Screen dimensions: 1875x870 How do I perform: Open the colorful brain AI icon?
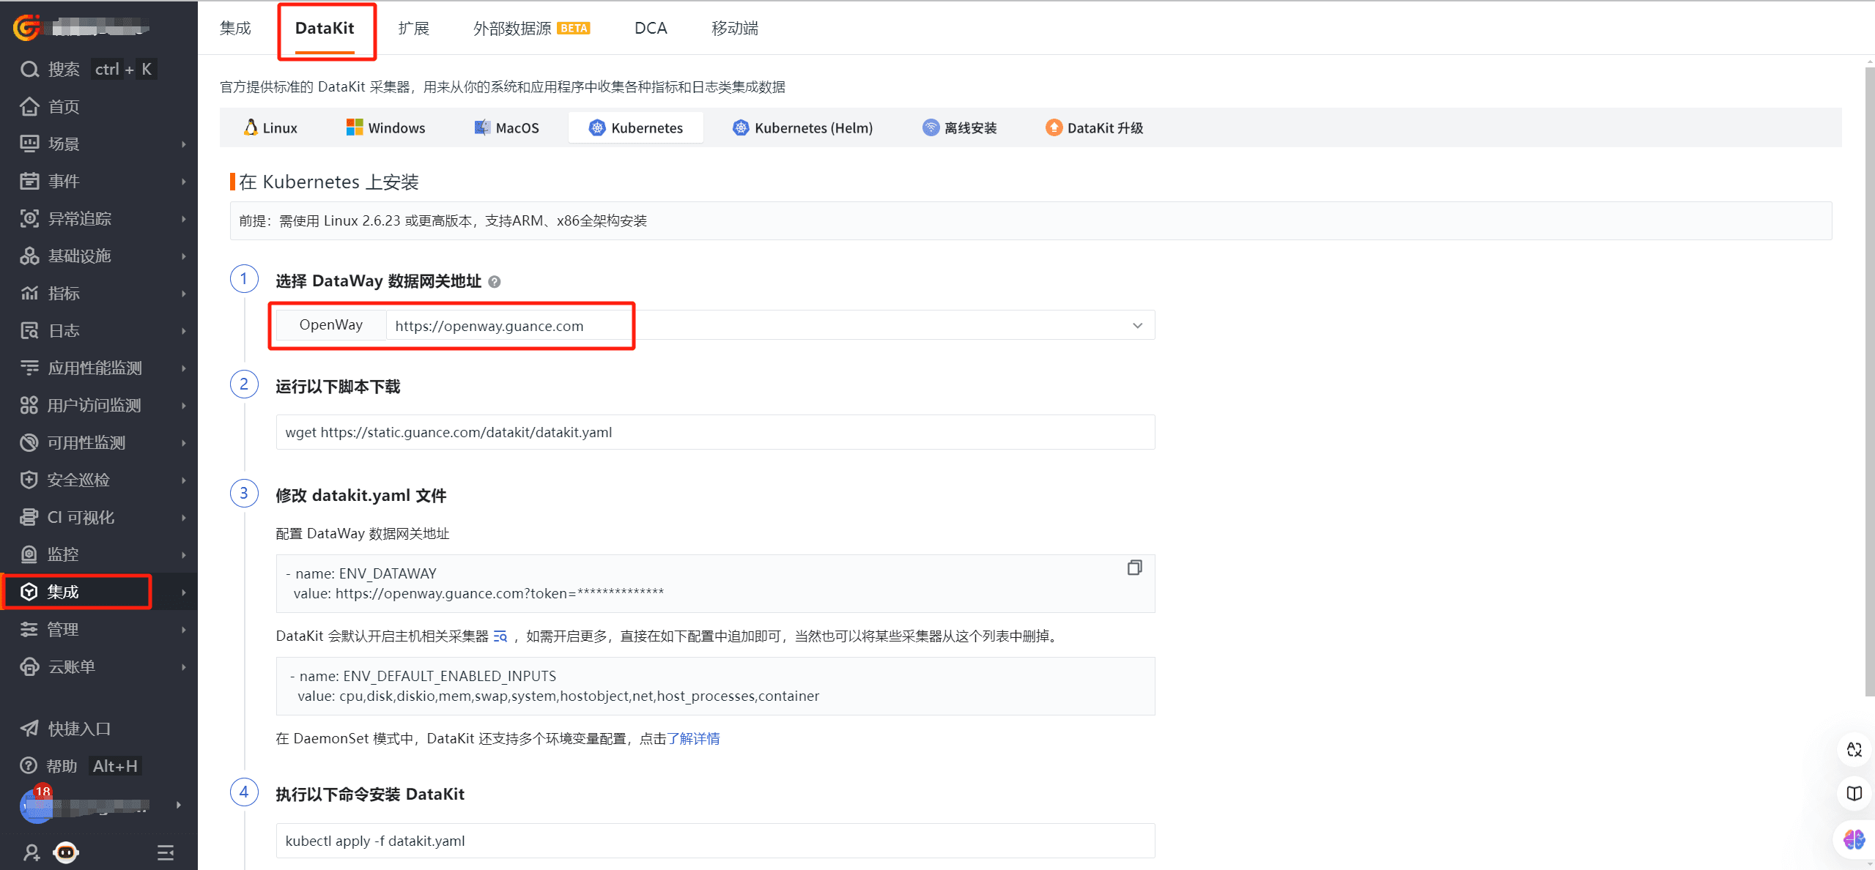pos(1854,839)
